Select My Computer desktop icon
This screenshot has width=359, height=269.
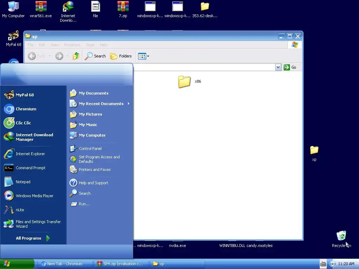[x=13, y=9]
